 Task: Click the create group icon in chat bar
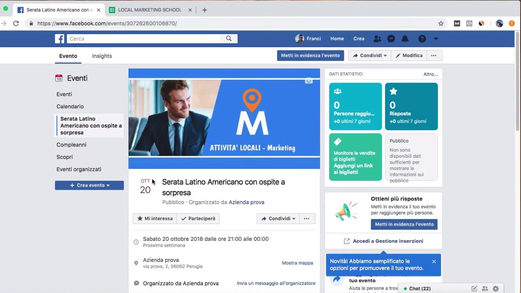click(x=485, y=289)
